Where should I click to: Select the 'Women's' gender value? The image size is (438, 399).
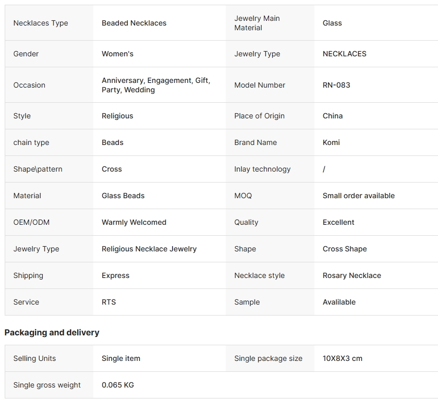(x=117, y=54)
